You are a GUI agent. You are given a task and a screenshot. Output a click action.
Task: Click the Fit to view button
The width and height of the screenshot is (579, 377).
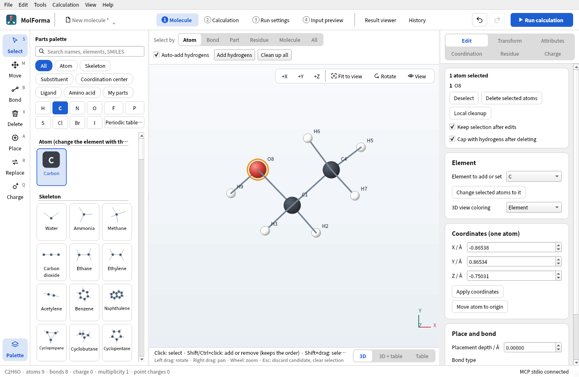tap(347, 76)
